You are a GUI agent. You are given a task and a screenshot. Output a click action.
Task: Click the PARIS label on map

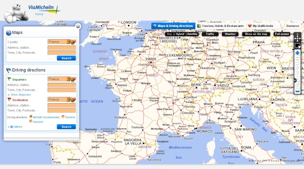tap(151, 59)
